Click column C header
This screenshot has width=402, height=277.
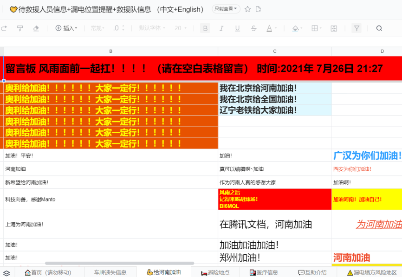(x=275, y=51)
